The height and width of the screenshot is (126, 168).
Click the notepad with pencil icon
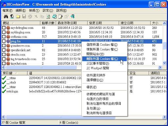tap(60, 17)
